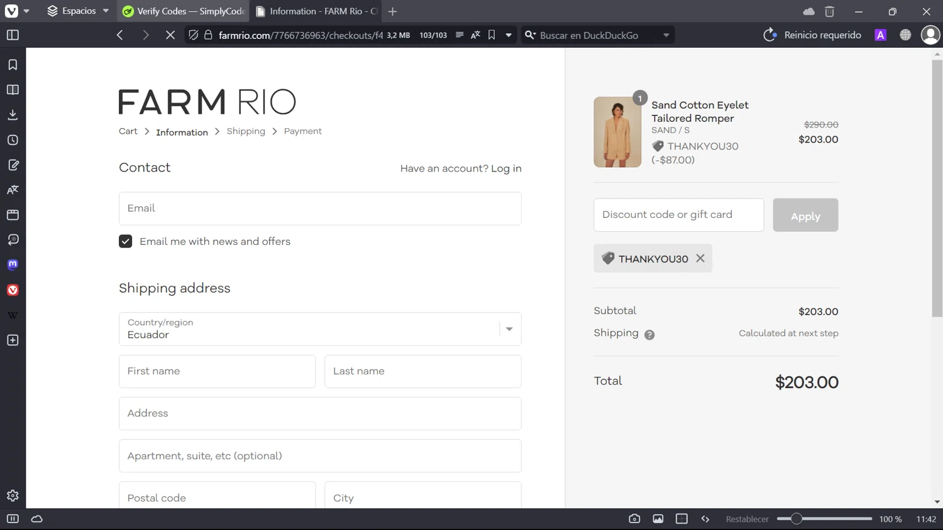This screenshot has width=943, height=530.
Task: Adjust the page zoom slider
Action: pyautogui.click(x=824, y=519)
